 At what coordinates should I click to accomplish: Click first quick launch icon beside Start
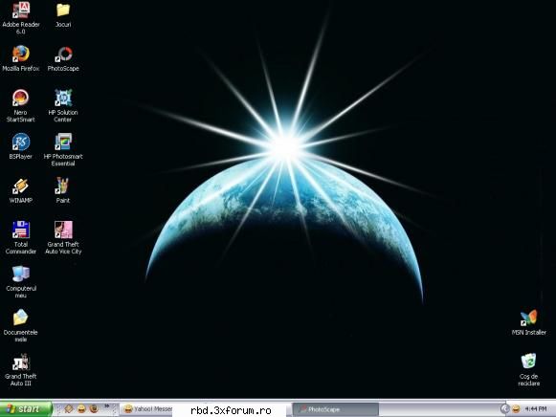69,408
